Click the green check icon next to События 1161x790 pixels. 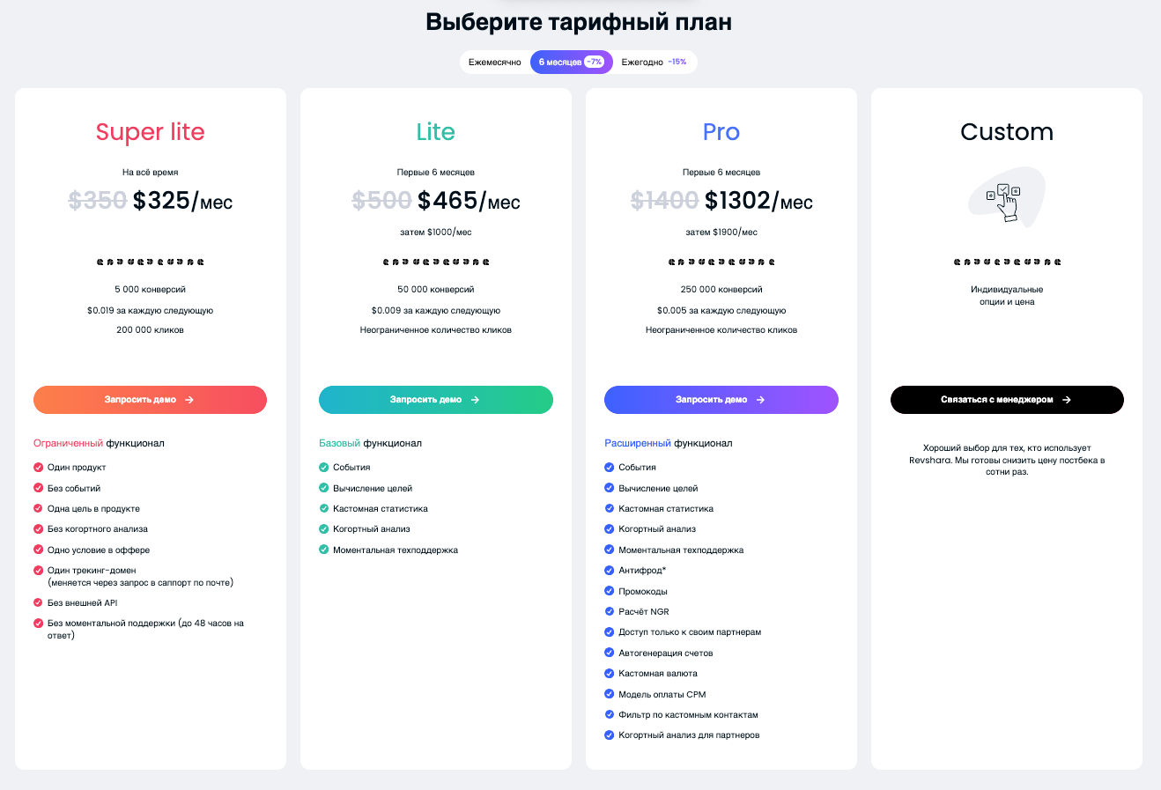[x=324, y=468]
